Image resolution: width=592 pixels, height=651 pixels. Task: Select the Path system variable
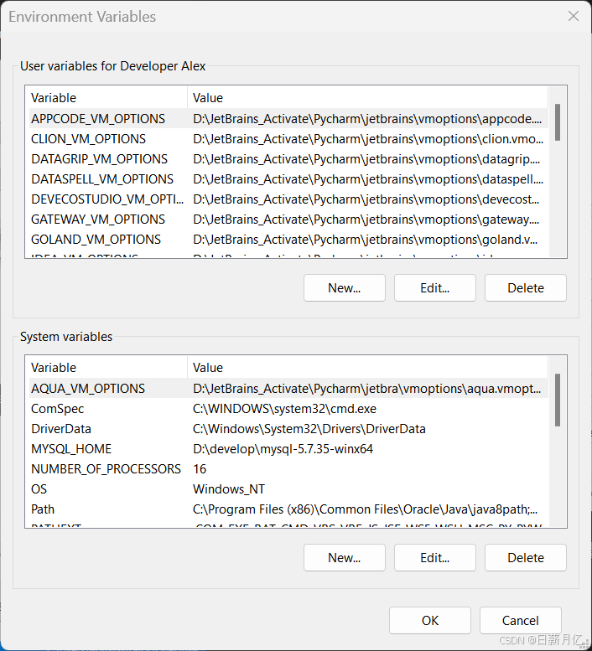[x=288, y=509]
